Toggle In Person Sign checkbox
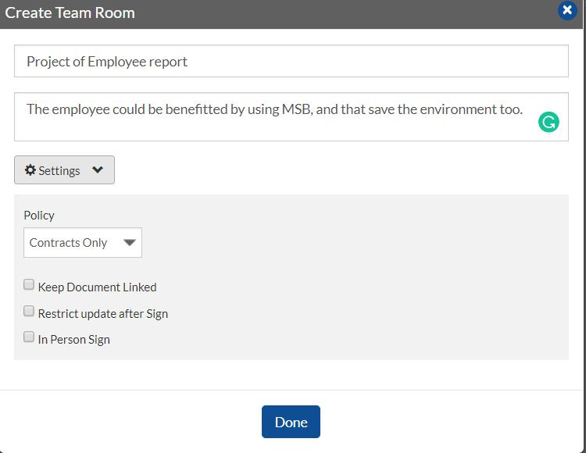The height and width of the screenshot is (453, 586). pos(29,337)
